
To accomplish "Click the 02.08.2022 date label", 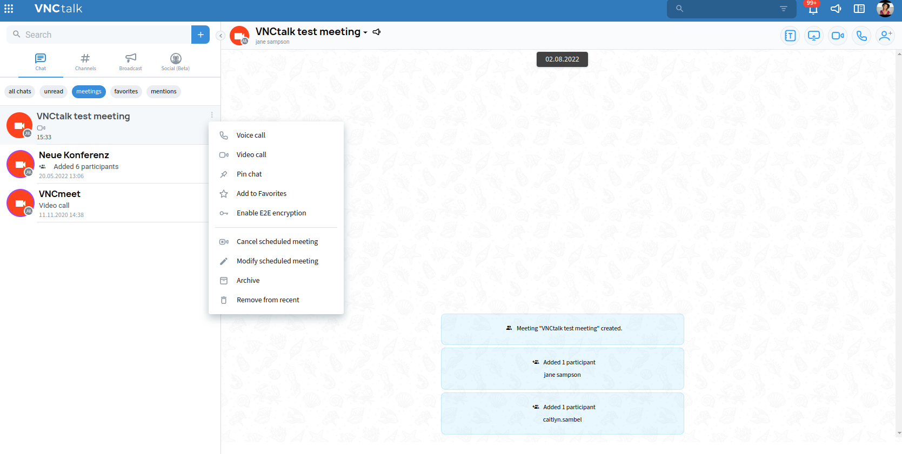I will (x=562, y=59).
